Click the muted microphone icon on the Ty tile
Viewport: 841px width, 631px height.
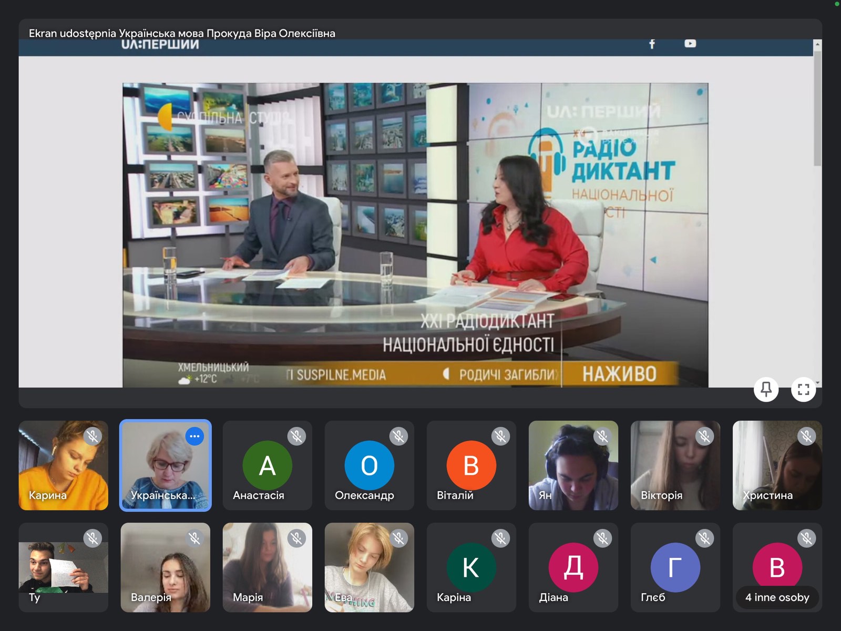pos(93,538)
